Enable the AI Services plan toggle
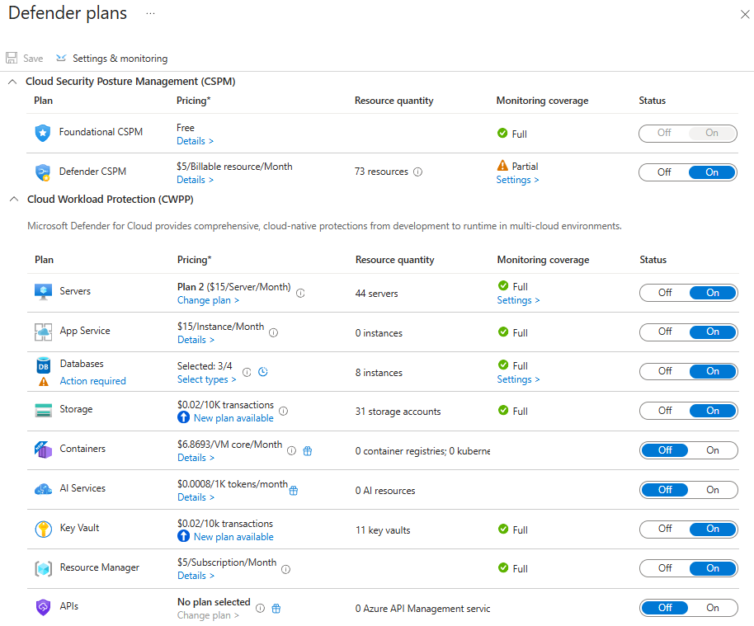 pos(713,490)
